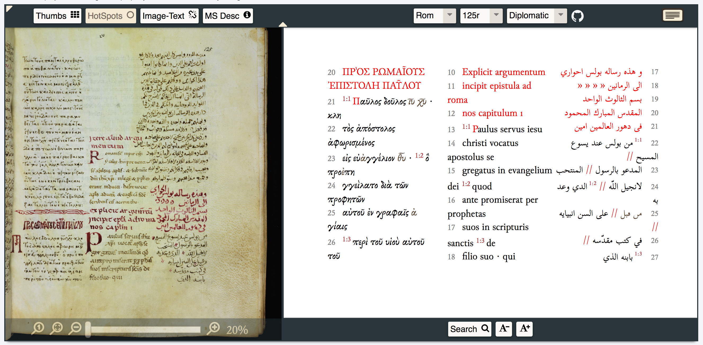703x345 pixels.
Task: Click the 20% zoom level indicator
Action: [237, 330]
